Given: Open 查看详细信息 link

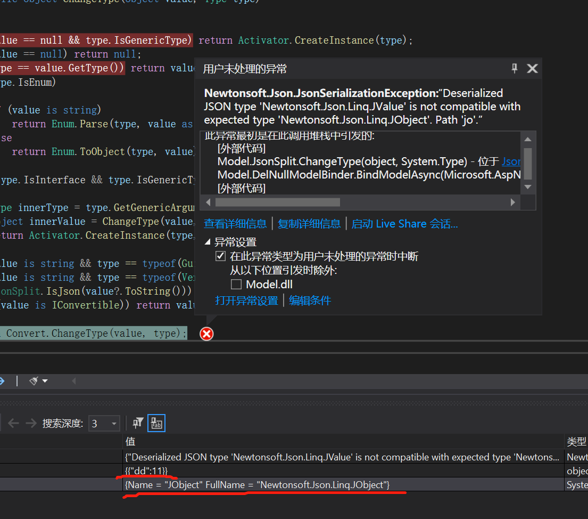Looking at the screenshot, I should pos(235,224).
